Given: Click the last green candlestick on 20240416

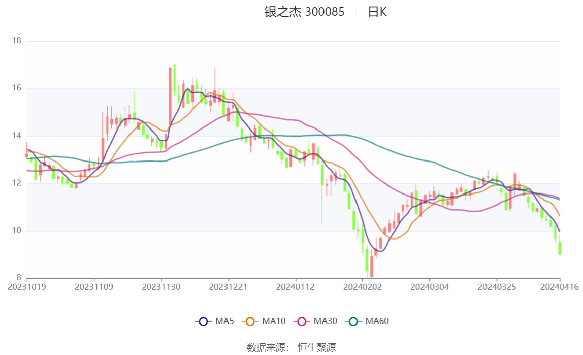Looking at the screenshot, I should click(560, 248).
